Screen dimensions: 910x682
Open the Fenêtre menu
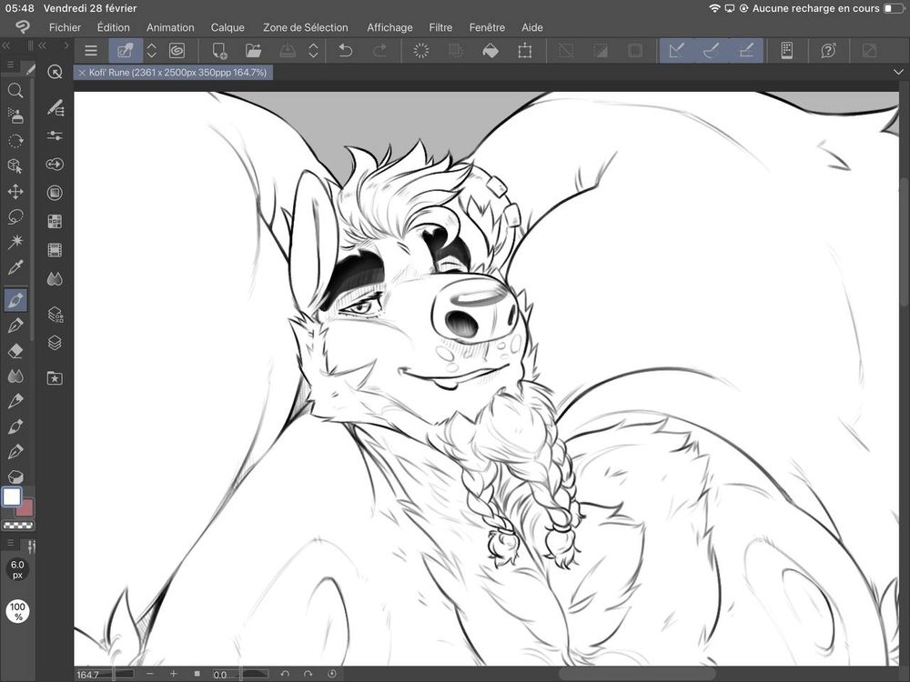coord(487,27)
